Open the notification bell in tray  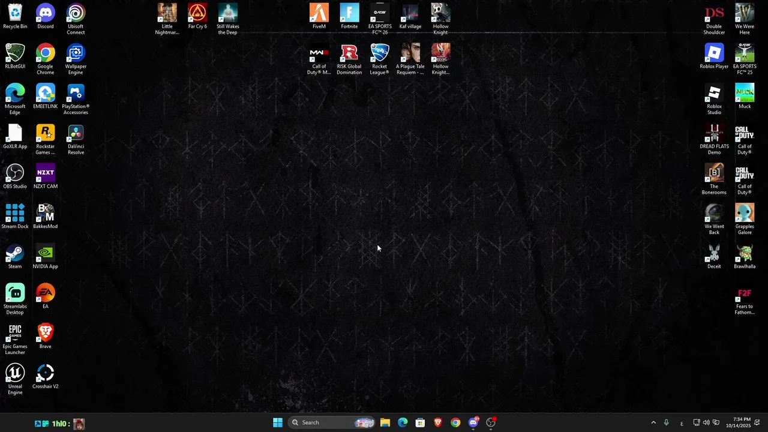coord(757,422)
